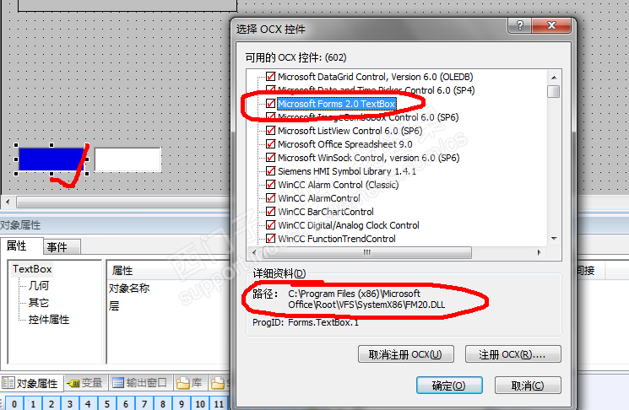Select WinCC BarChartControl in the list
The image size is (629, 410).
[326, 212]
